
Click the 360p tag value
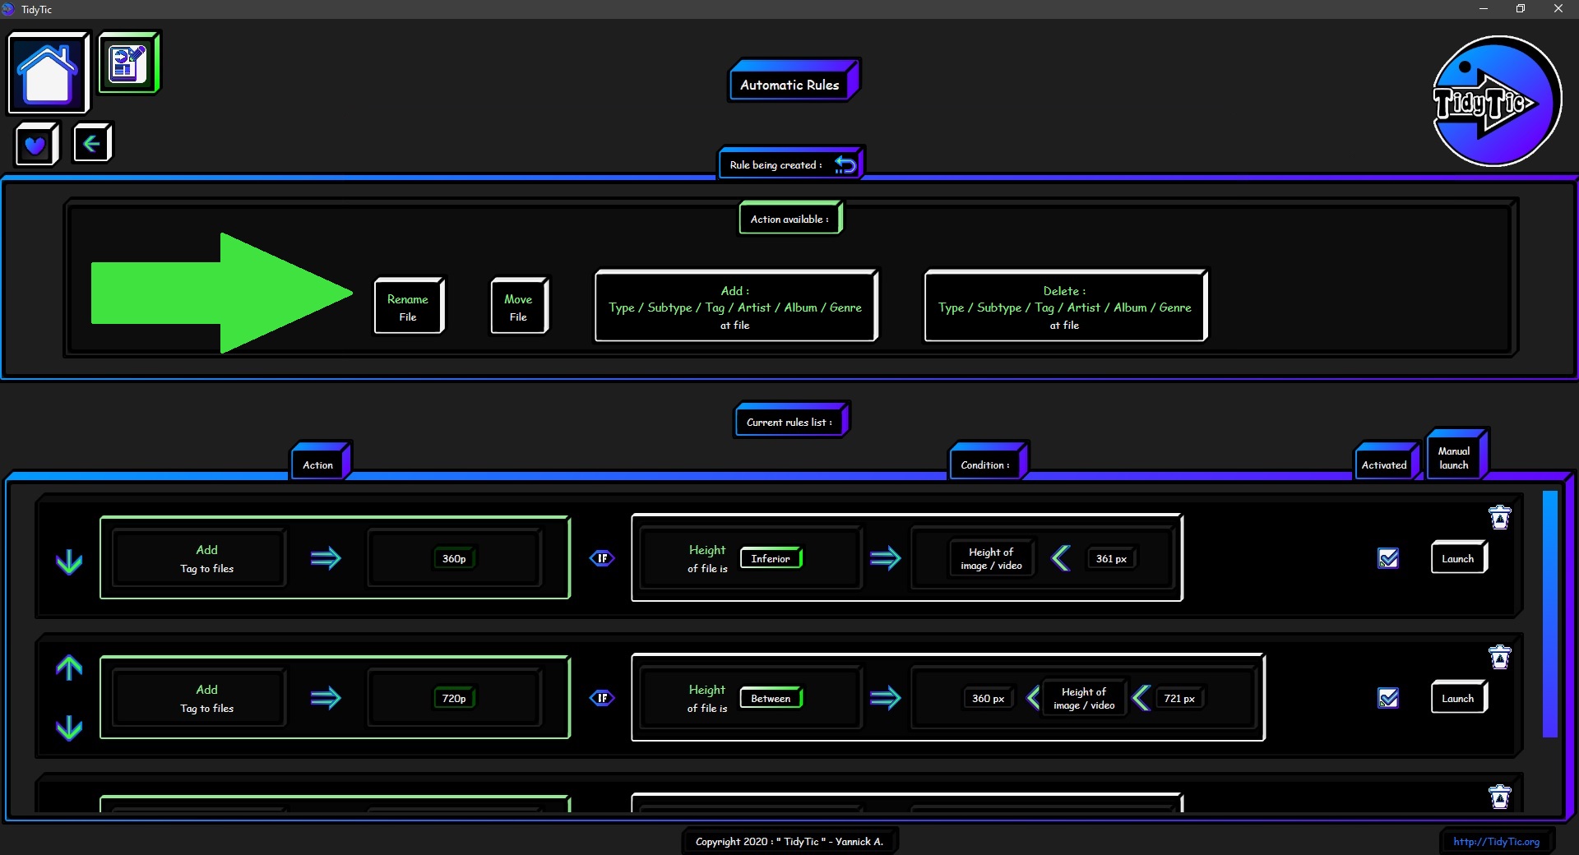454,558
